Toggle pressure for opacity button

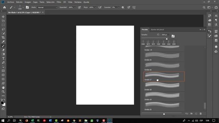[x=79, y=8]
